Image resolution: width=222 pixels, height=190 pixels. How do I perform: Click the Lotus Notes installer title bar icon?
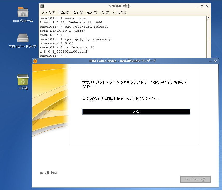point(35,61)
